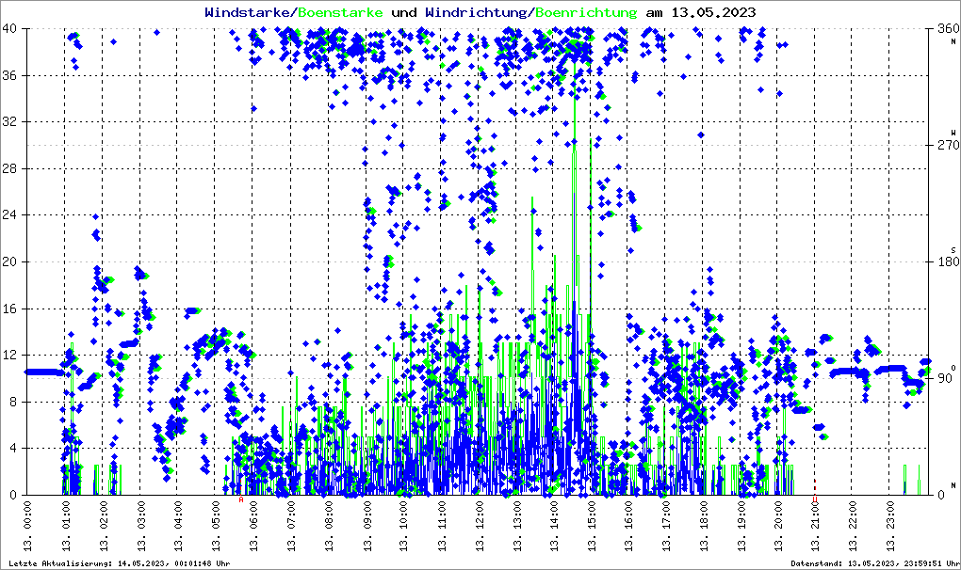Click the '13. 13:00' time label

point(516,526)
